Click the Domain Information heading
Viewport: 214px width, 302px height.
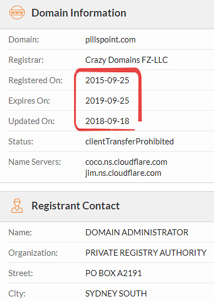point(79,13)
